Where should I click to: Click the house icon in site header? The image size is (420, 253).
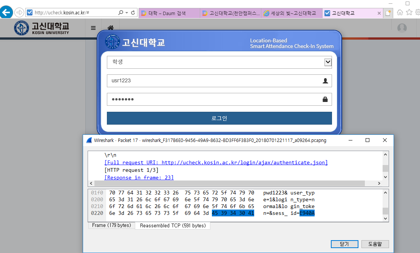pos(111,28)
